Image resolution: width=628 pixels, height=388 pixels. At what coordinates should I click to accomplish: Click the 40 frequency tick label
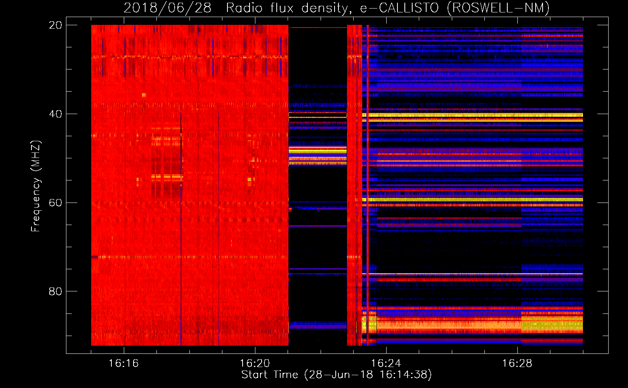tap(55, 114)
